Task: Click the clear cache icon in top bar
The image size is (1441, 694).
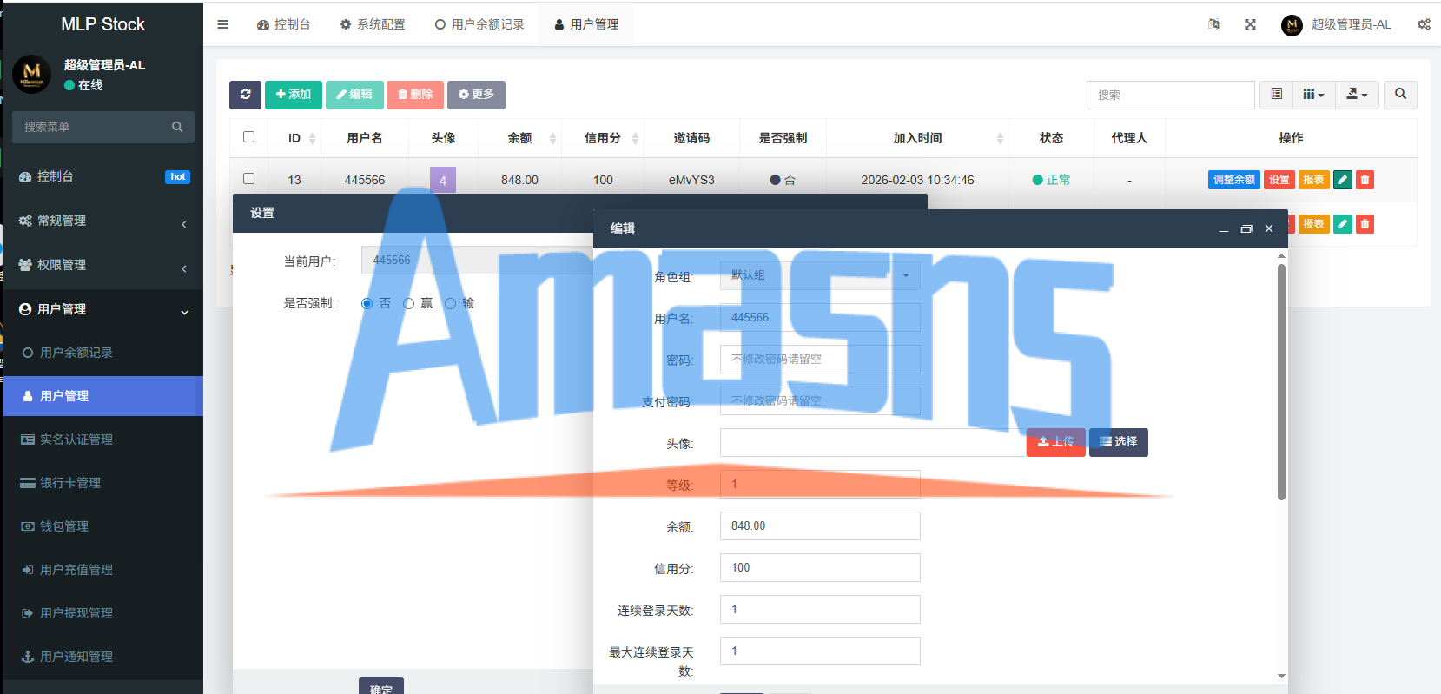Action: coord(1213,24)
